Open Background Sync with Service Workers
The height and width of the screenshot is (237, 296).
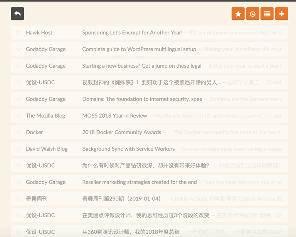coord(128,149)
